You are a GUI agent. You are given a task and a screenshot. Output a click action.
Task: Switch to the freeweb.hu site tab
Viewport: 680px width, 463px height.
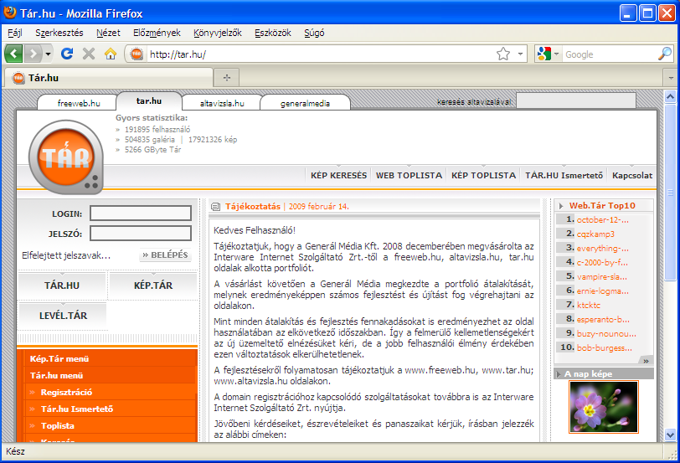pyautogui.click(x=79, y=103)
